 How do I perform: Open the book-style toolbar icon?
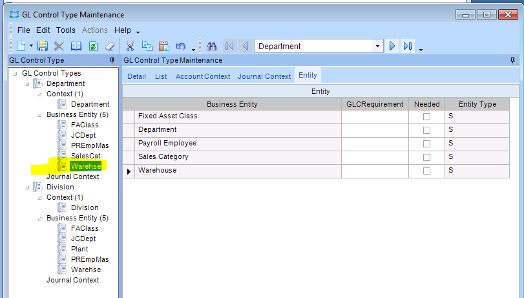tap(76, 46)
